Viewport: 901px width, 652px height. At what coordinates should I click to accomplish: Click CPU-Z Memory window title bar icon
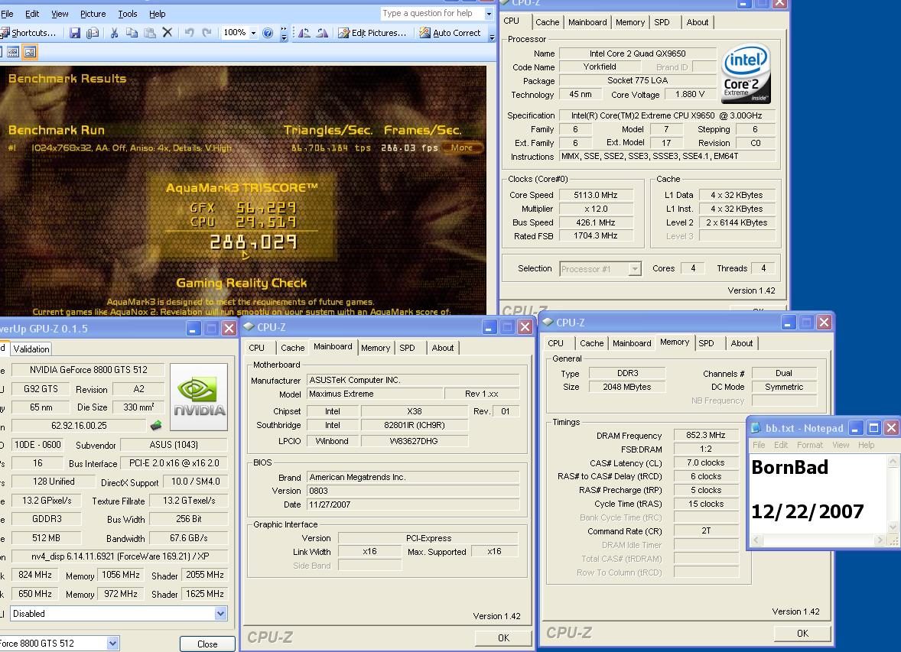pyautogui.click(x=548, y=323)
